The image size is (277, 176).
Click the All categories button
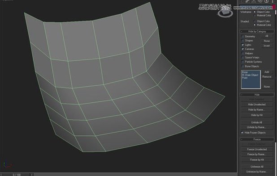(x=267, y=36)
